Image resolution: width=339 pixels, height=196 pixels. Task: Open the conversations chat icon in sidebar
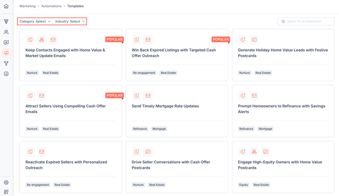click(6, 42)
